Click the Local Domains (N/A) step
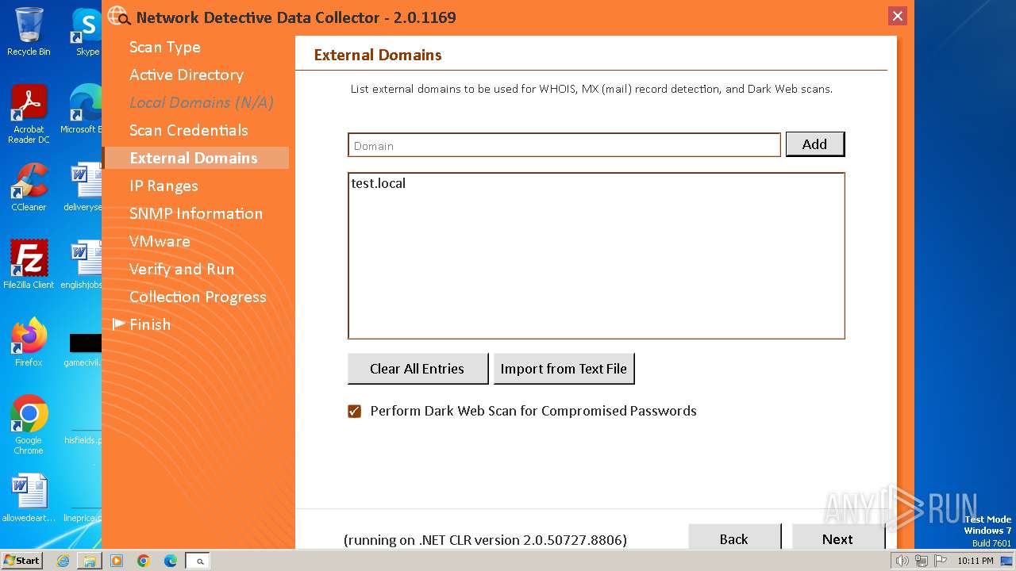The height and width of the screenshot is (571, 1016). tap(202, 102)
